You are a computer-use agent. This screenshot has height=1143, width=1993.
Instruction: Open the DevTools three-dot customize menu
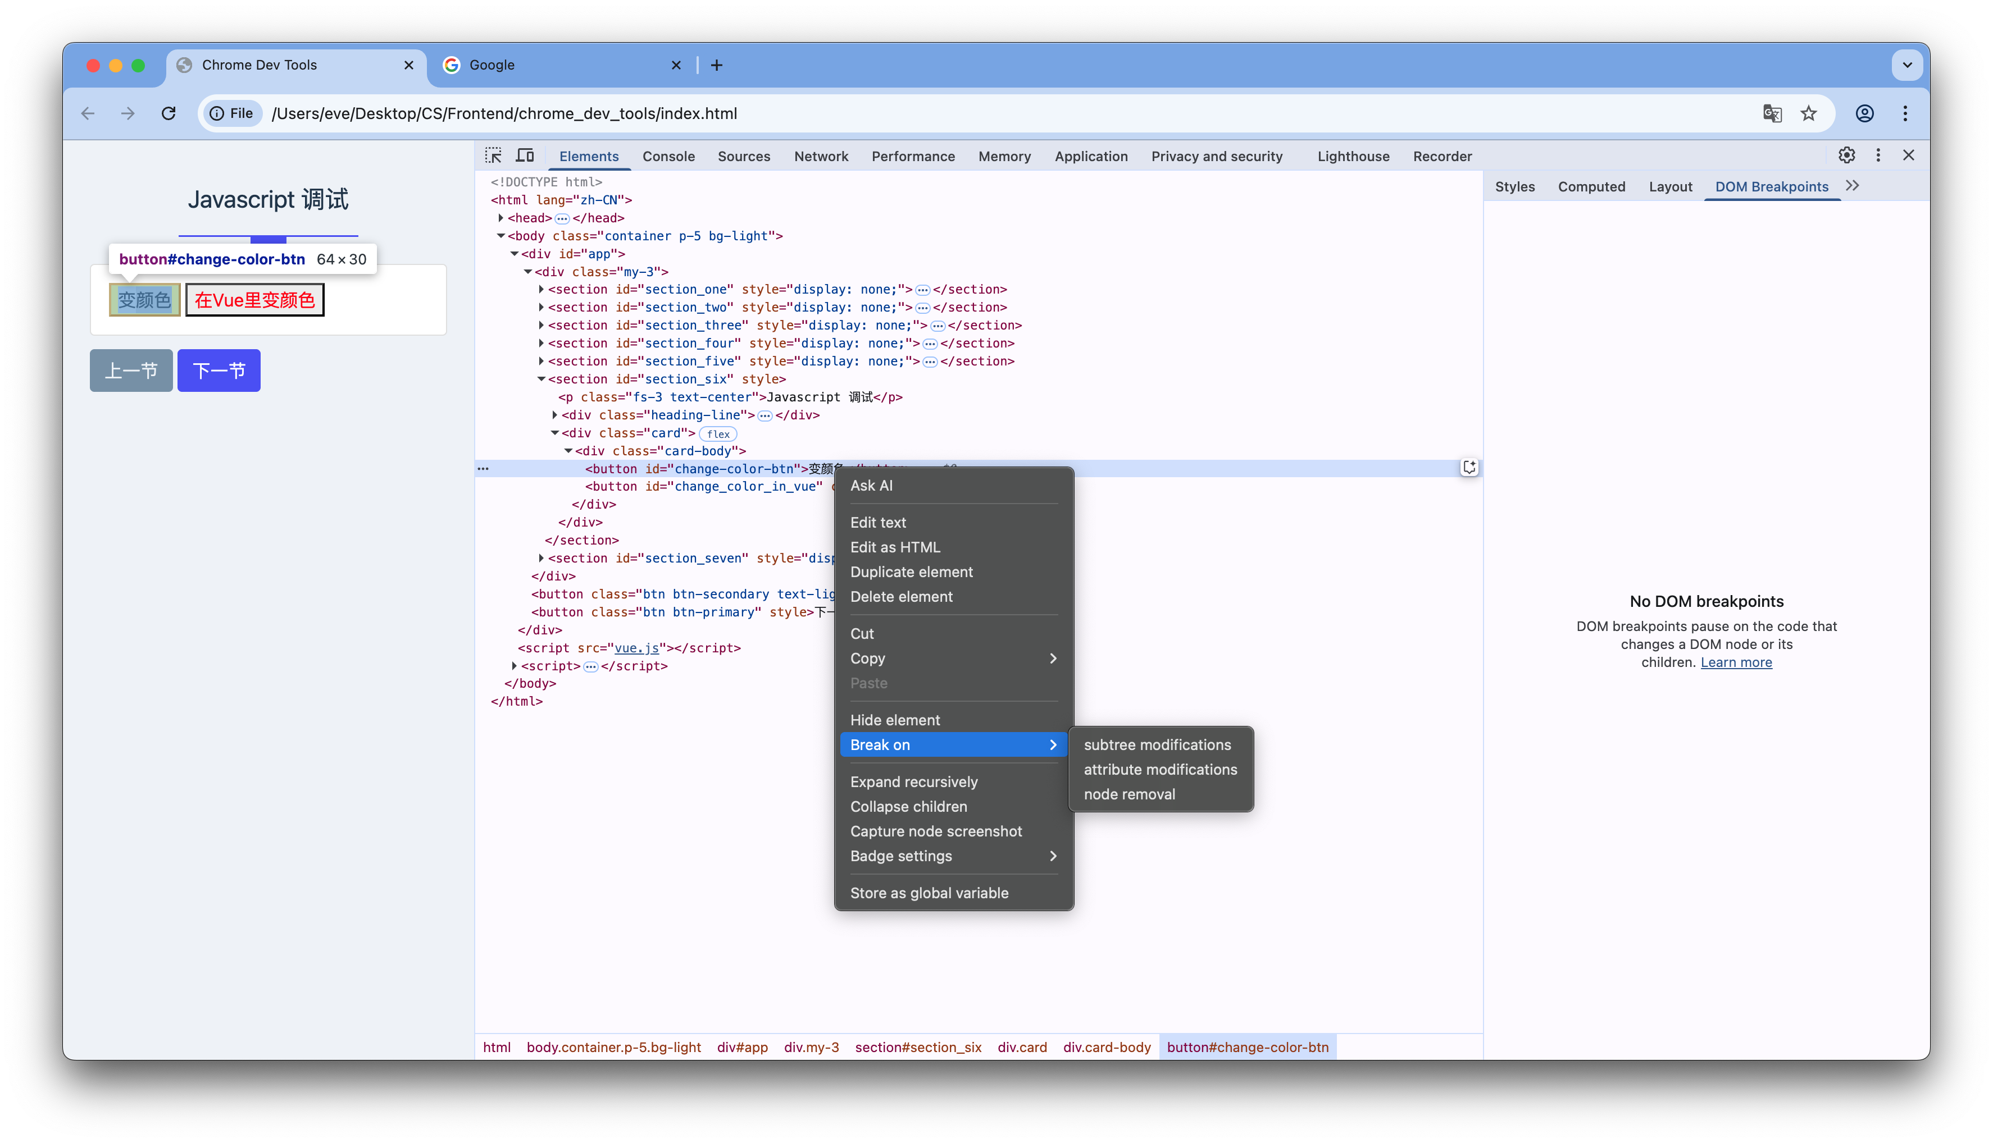pyautogui.click(x=1878, y=154)
